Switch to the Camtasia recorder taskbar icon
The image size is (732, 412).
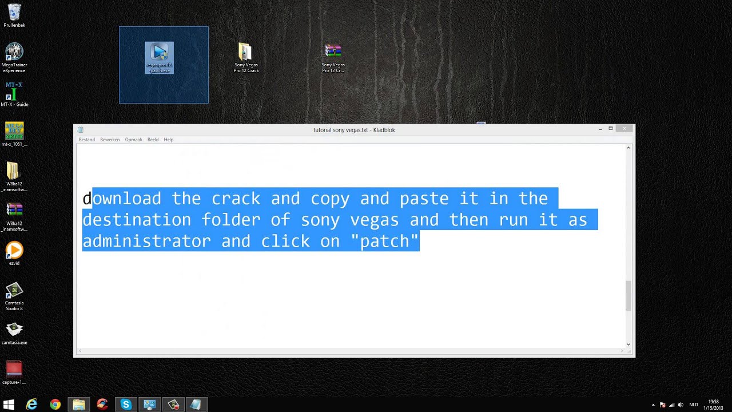(x=173, y=405)
